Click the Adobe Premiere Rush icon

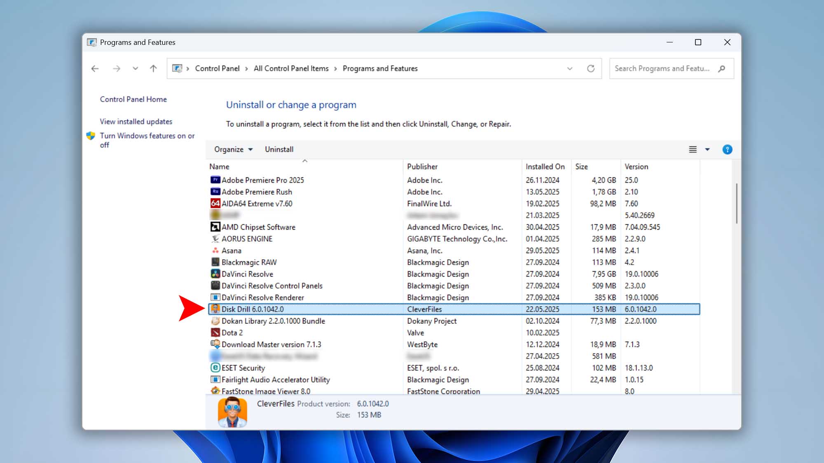click(215, 191)
